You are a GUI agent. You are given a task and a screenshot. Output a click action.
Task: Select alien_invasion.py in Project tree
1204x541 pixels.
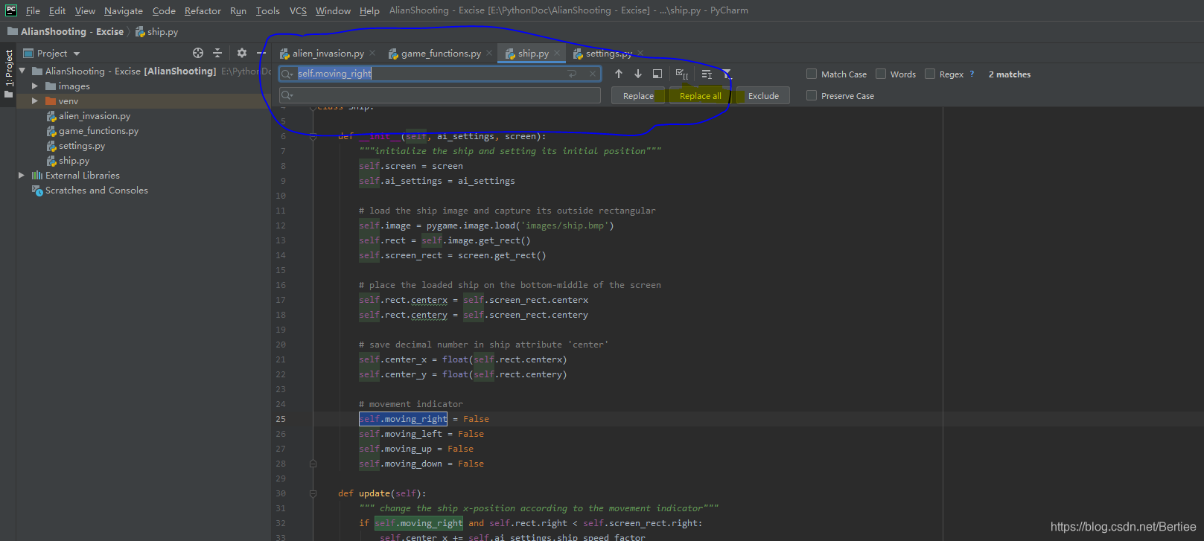(95, 116)
